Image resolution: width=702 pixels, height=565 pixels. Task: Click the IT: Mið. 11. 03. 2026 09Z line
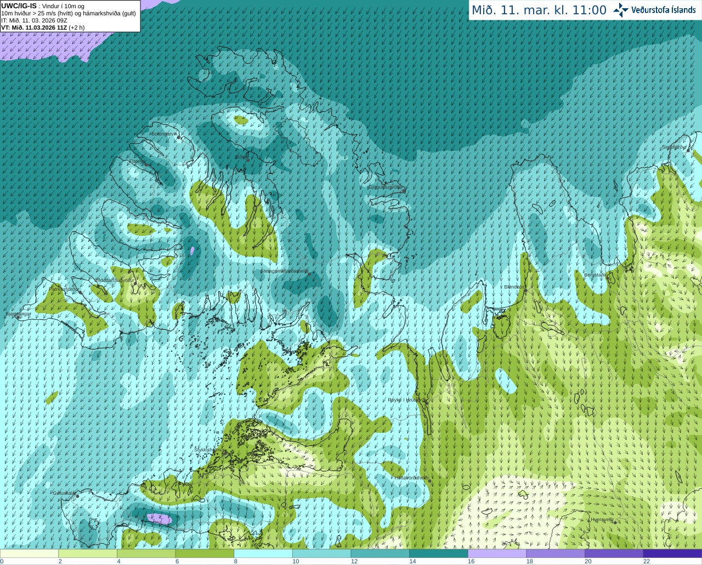34,20
